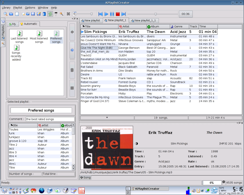The image size is (244, 195).
Task: Select the song 'Brothers In Arms'
Action: pyautogui.click(x=149, y=71)
